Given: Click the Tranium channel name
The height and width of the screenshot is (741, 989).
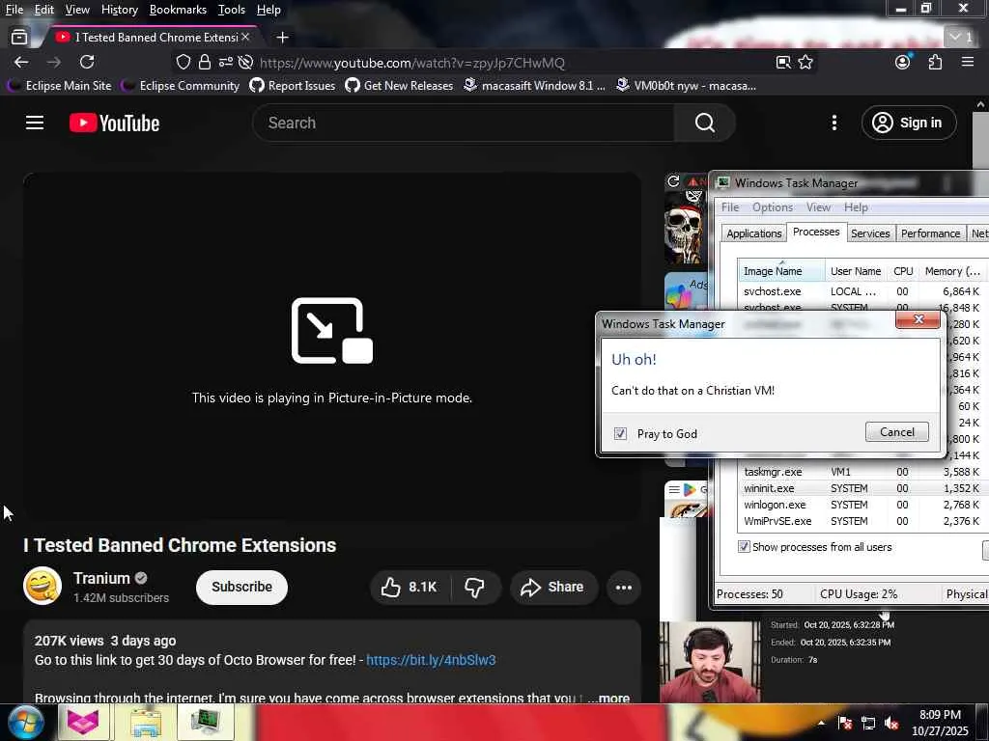Looking at the screenshot, I should point(100,579).
